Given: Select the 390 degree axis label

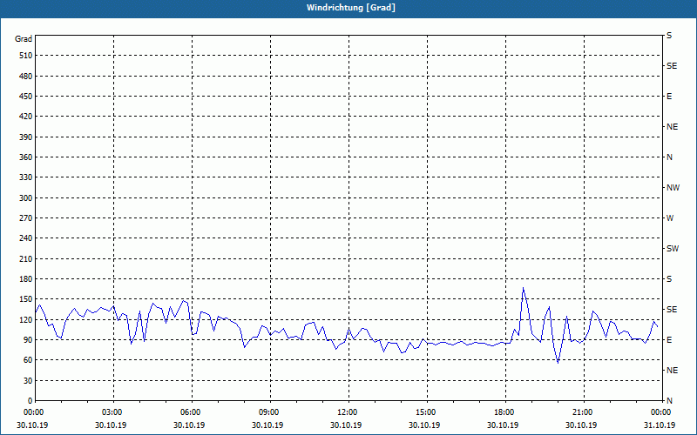Looking at the screenshot, I should point(25,137).
